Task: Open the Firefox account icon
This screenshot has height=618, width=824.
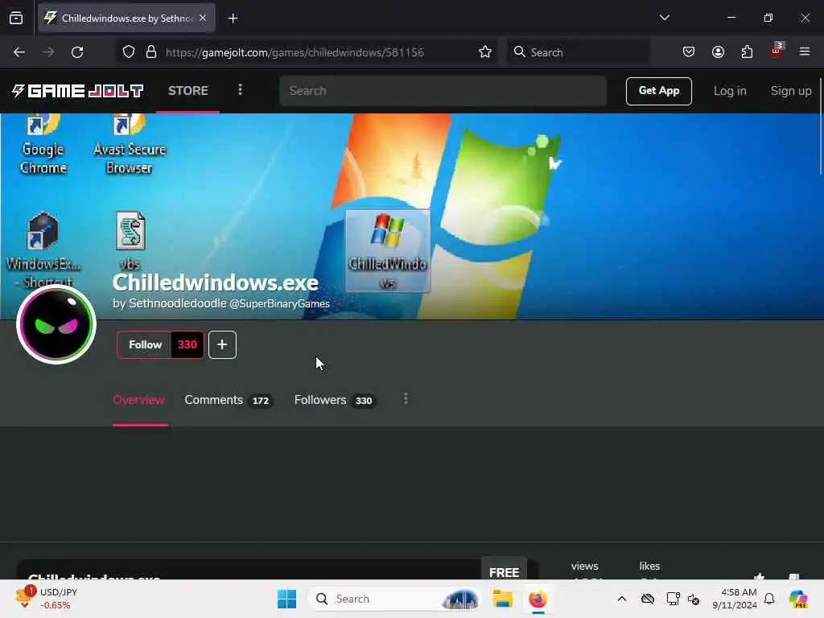Action: tap(718, 52)
